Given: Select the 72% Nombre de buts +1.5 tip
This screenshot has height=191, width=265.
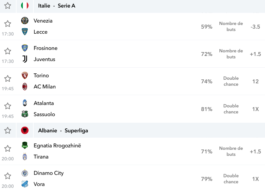Looking at the screenshot, I should (231, 54).
